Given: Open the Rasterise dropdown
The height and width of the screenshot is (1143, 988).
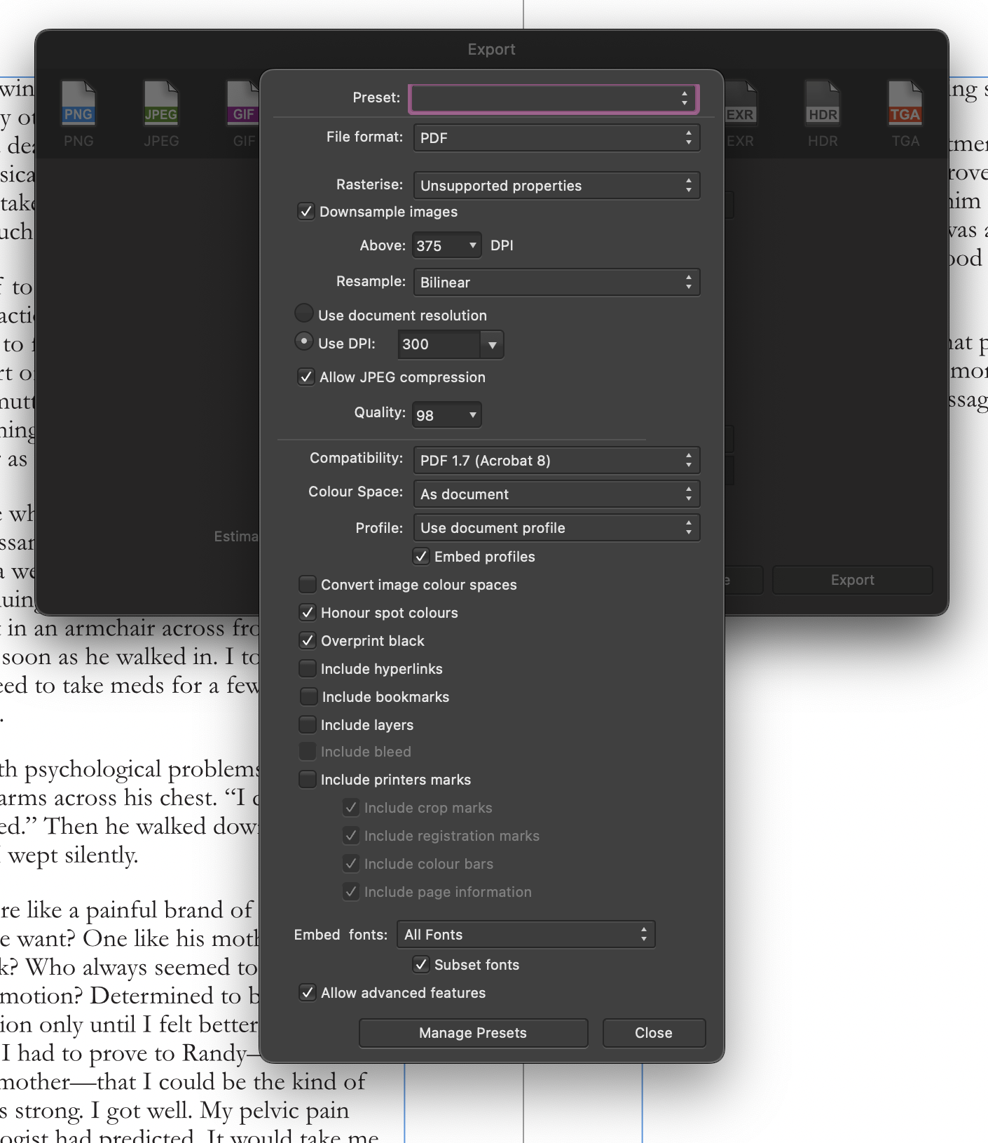Looking at the screenshot, I should tap(557, 185).
